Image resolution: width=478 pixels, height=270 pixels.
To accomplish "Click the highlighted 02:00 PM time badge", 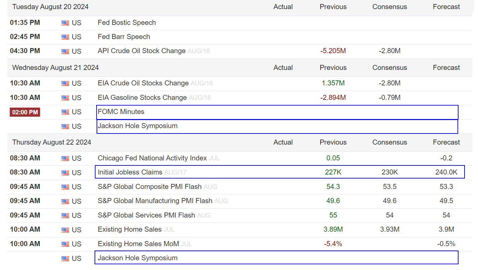I will (x=25, y=112).
